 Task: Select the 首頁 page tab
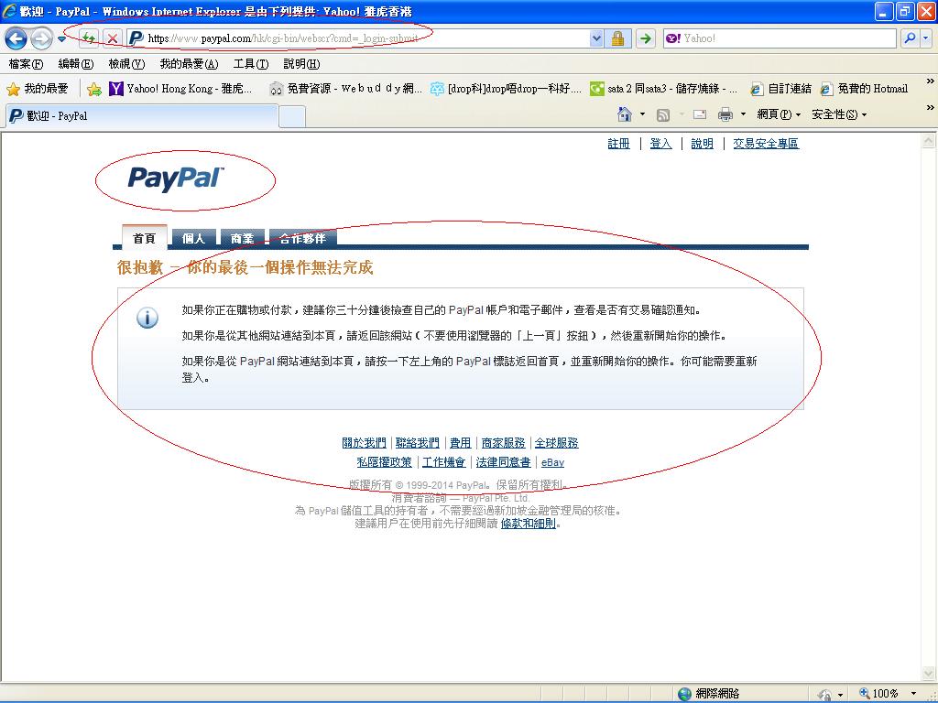[144, 238]
